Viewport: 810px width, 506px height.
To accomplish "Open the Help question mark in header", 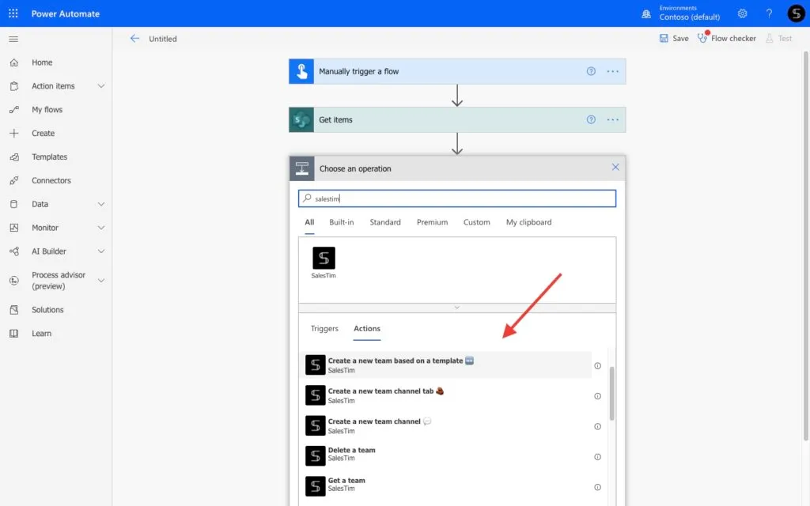I will pos(769,13).
